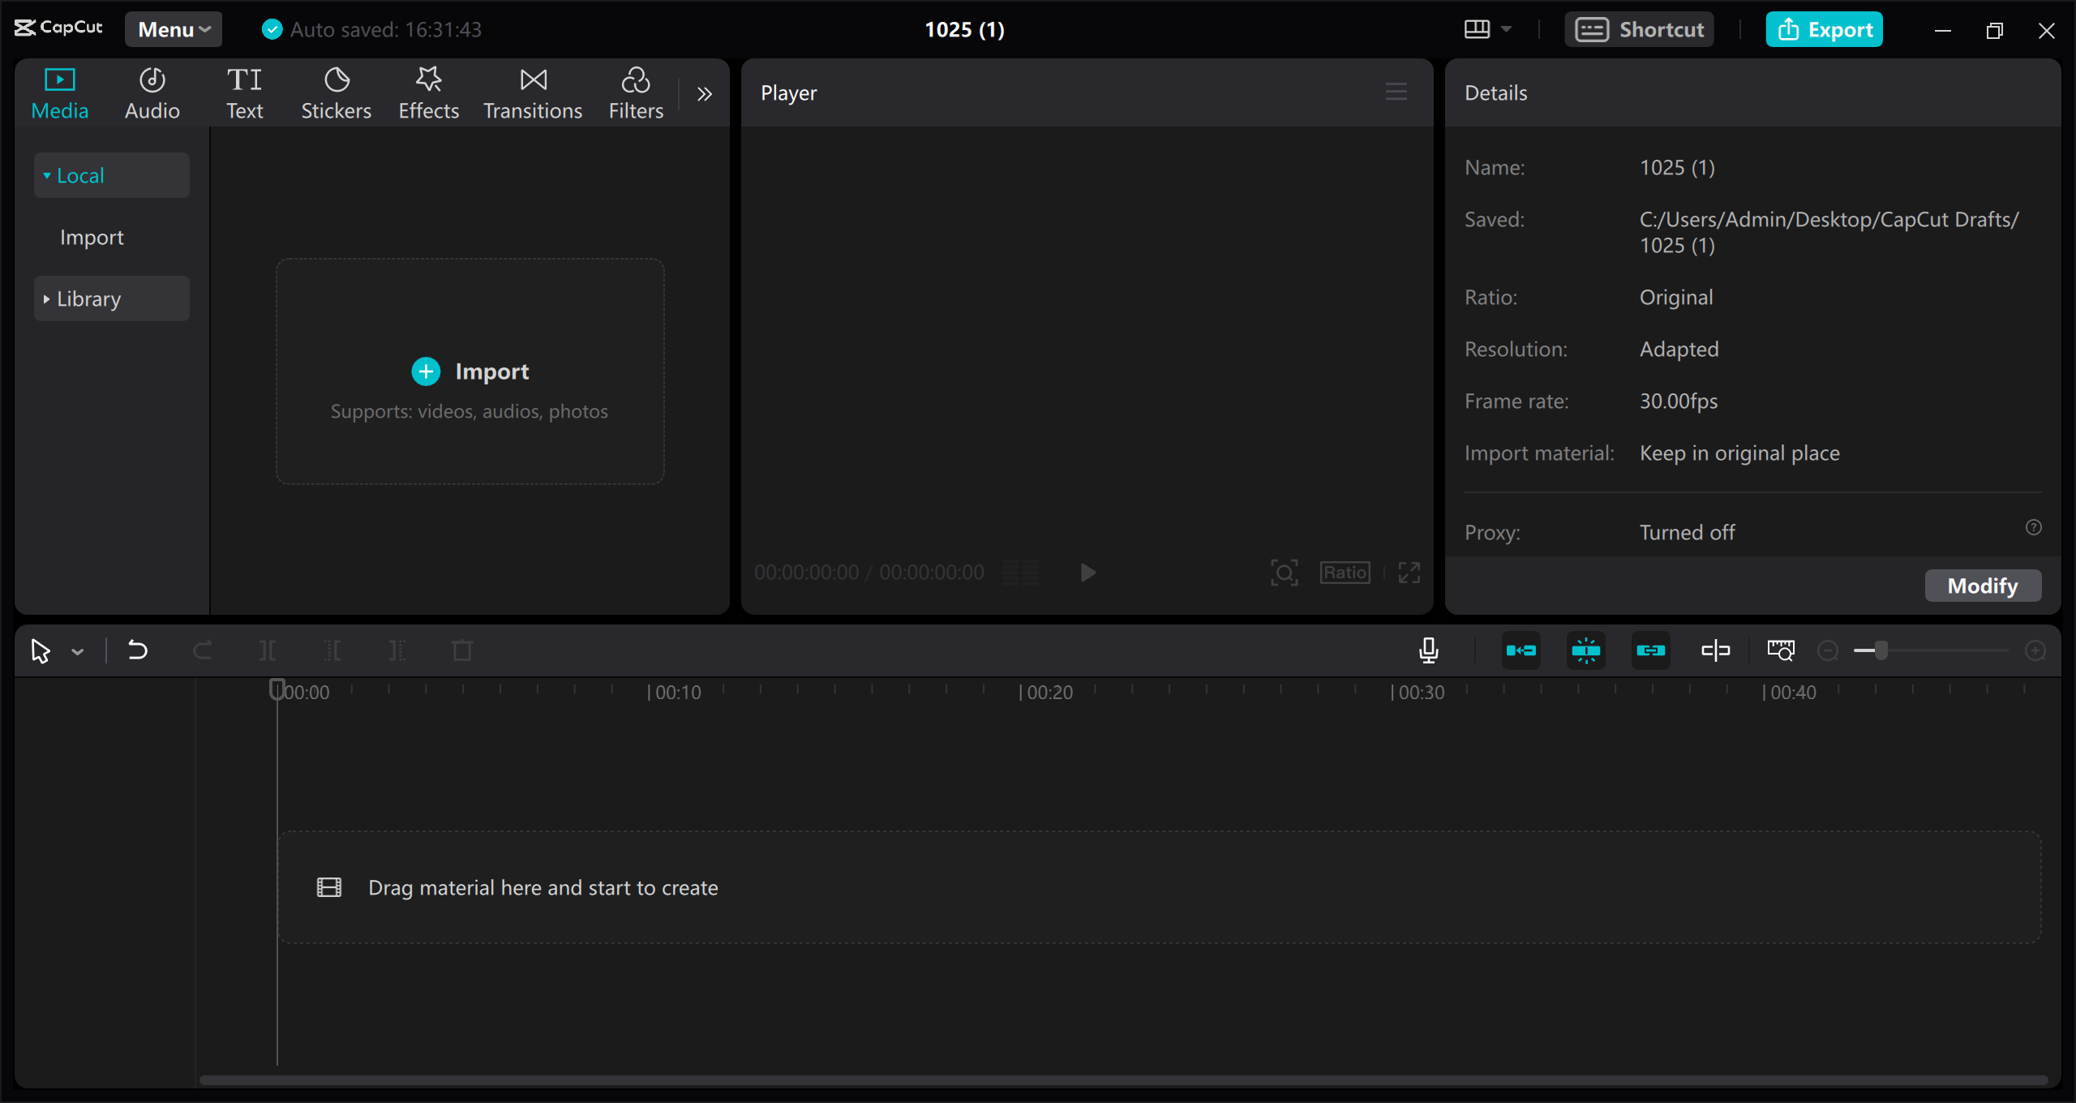The width and height of the screenshot is (2076, 1103).
Task: Open the select tool dropdown arrow
Action: point(78,650)
